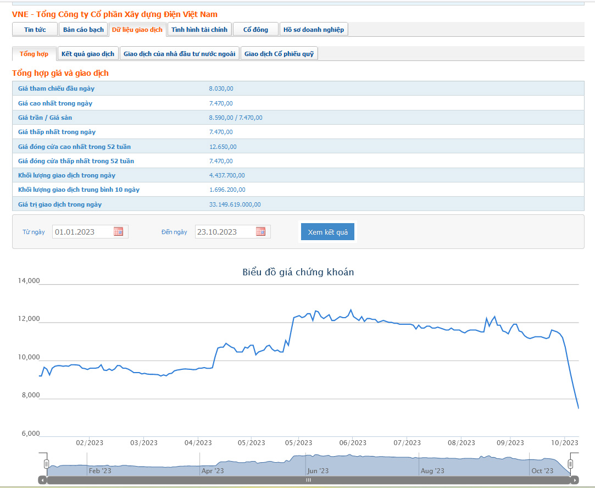Focus the Đến ngày date field showing 23.10.2023
595x488 pixels.
pos(224,232)
